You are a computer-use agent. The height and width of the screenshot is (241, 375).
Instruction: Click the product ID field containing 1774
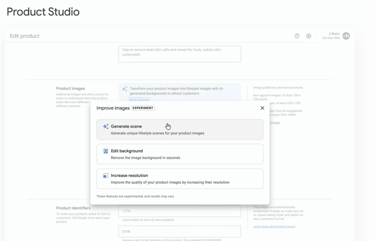click(179, 211)
